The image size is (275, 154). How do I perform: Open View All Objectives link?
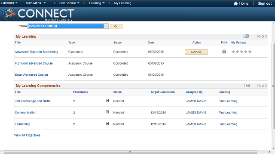[27, 135]
